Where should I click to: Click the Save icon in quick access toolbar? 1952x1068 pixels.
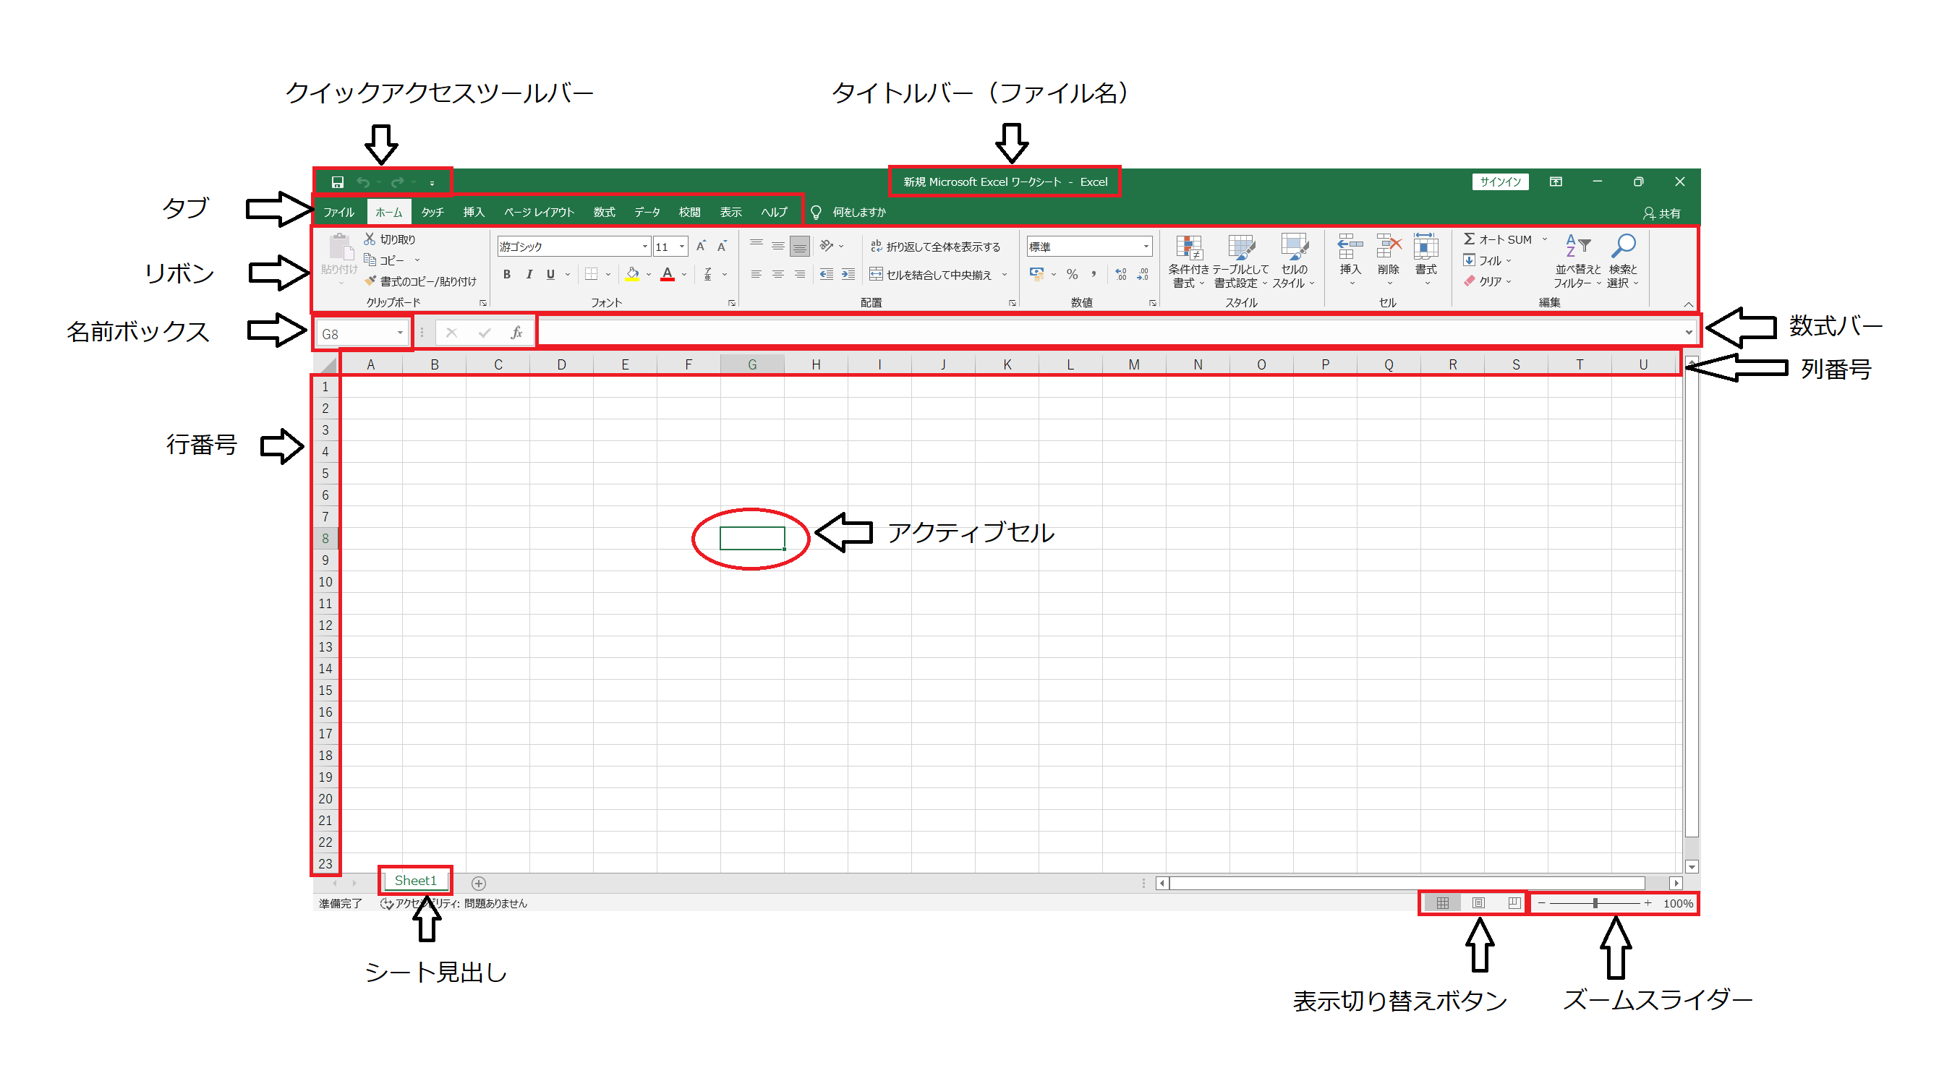(338, 181)
